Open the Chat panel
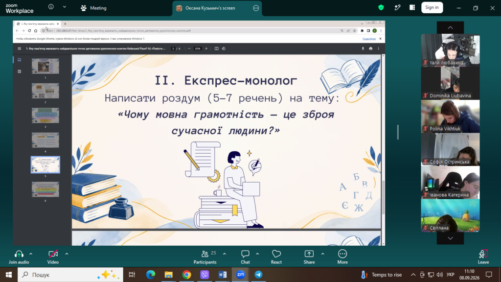This screenshot has height=282, width=501. pyautogui.click(x=245, y=257)
